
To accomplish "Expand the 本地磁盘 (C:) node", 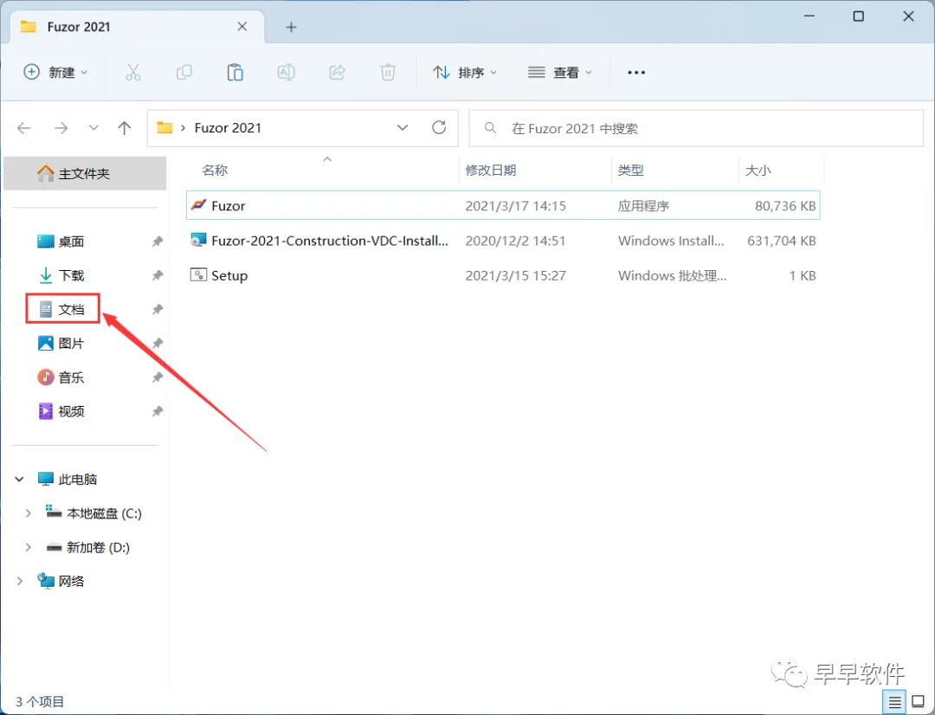I will tap(28, 512).
